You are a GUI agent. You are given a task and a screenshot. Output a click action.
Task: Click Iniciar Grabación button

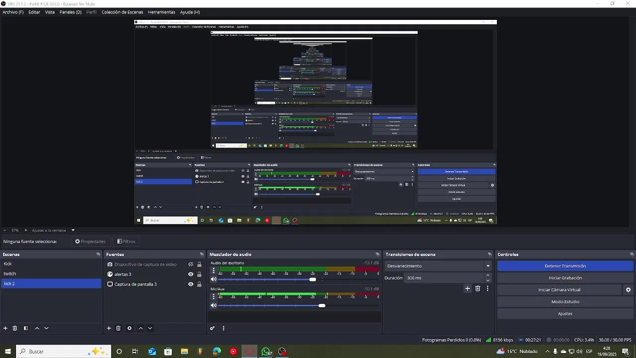565,278
